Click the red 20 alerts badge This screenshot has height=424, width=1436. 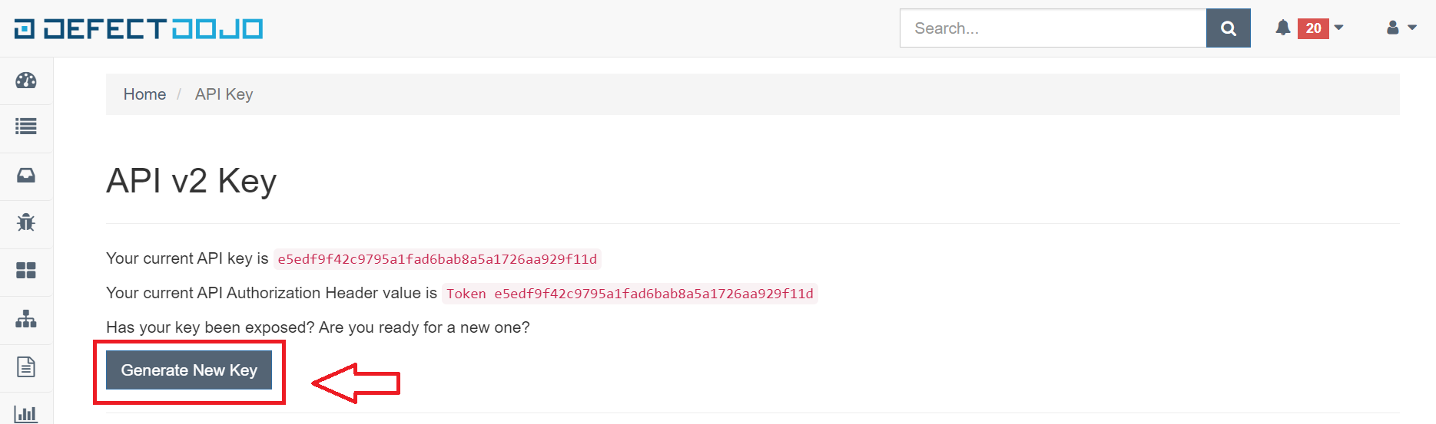(x=1313, y=28)
